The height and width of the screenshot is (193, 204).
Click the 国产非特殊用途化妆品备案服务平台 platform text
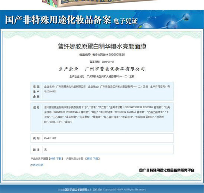point(167,170)
